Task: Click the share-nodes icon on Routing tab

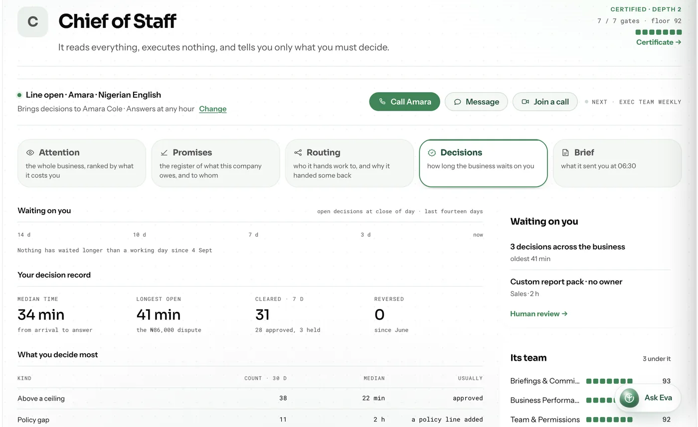Action: 298,152
